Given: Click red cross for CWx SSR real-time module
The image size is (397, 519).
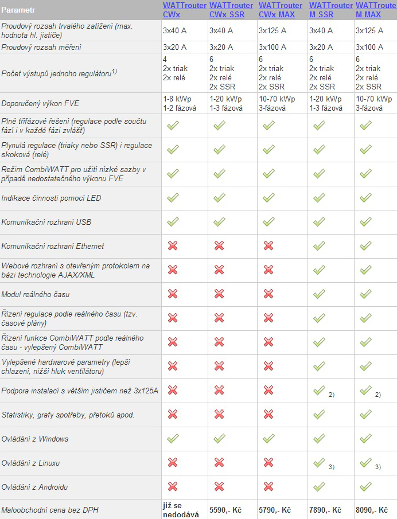Looking at the screenshot, I should pyautogui.click(x=219, y=294).
